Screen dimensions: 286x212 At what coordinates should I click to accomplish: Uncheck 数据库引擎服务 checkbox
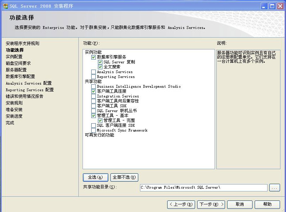[93, 57]
